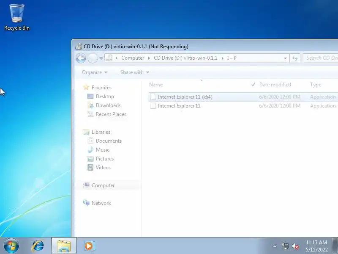
Task: Launch Windows Media Player from taskbar
Action: pos(89,246)
